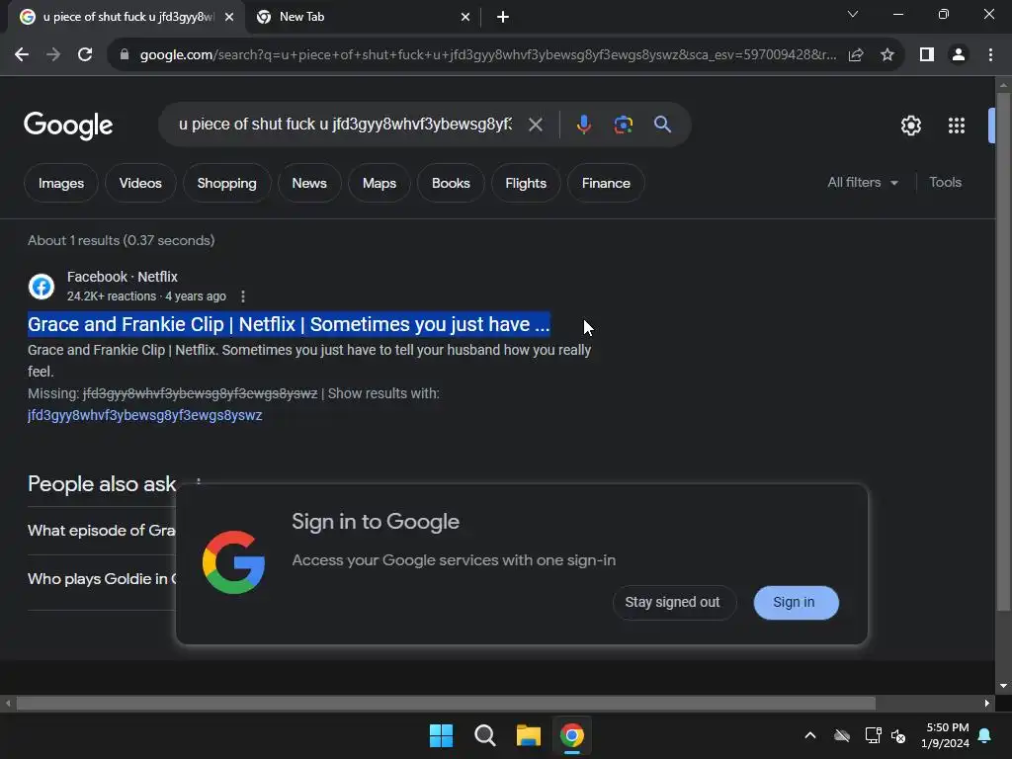Filter results by Images

coord(61,183)
